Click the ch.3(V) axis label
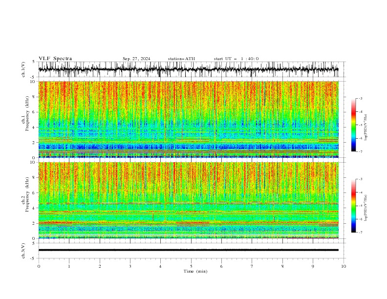The height and width of the screenshot is (299, 387). tap(23, 251)
